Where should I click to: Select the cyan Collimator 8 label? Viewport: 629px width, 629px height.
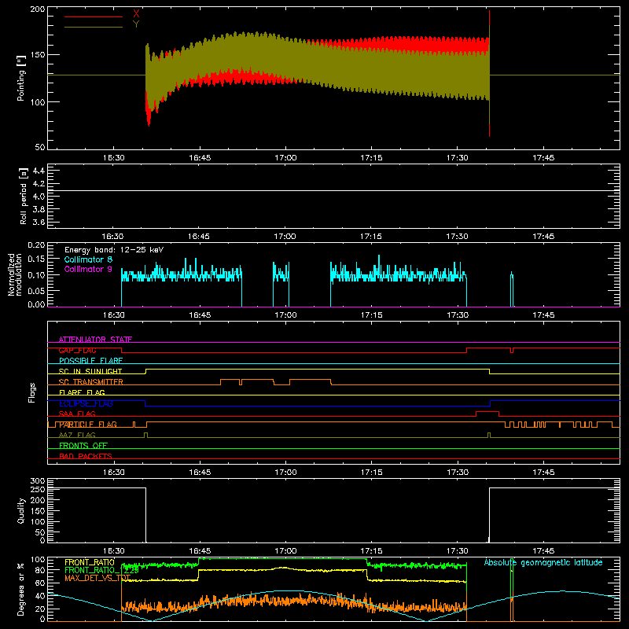pos(88,259)
